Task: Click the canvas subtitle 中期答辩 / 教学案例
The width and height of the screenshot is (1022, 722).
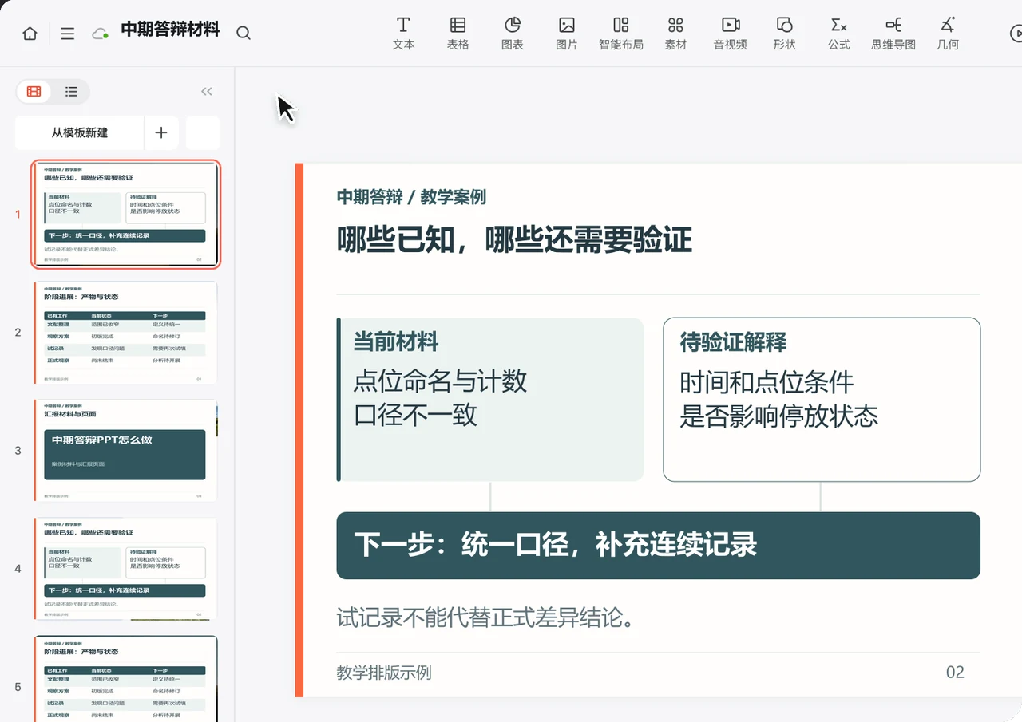Action: point(411,197)
